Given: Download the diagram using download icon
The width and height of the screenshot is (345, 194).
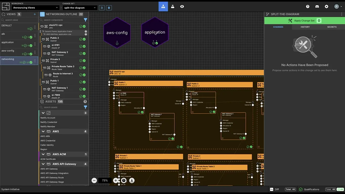Looking at the screenshot, I should (x=132, y=181).
